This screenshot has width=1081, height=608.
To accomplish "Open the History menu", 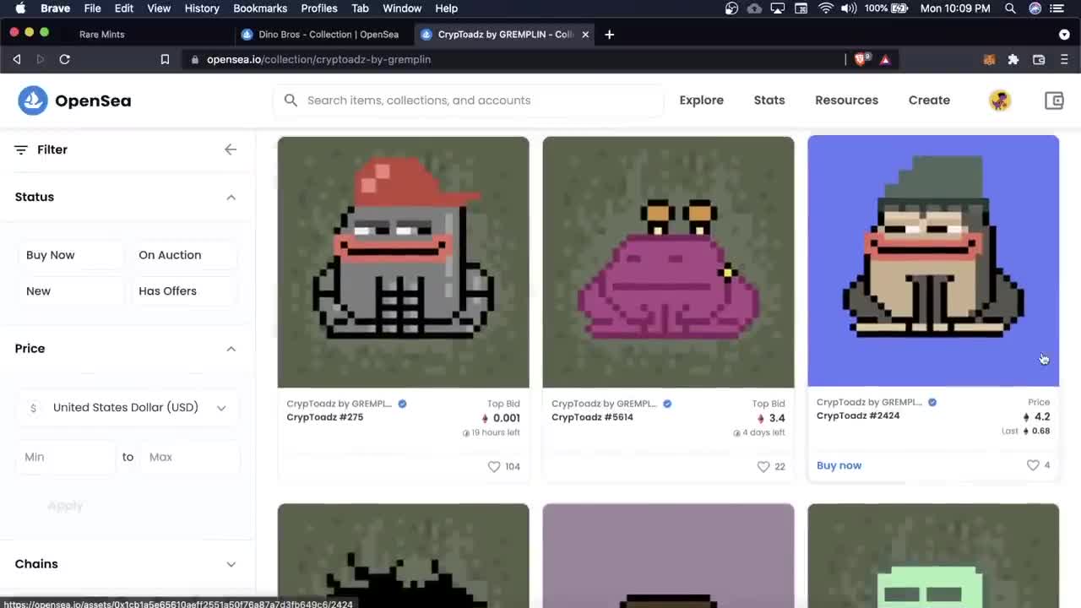I will [202, 8].
